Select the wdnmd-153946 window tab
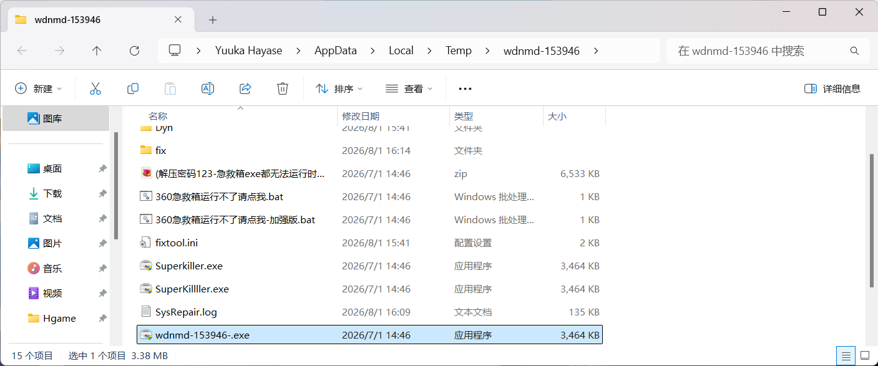This screenshot has height=366, width=878. pyautogui.click(x=100, y=19)
